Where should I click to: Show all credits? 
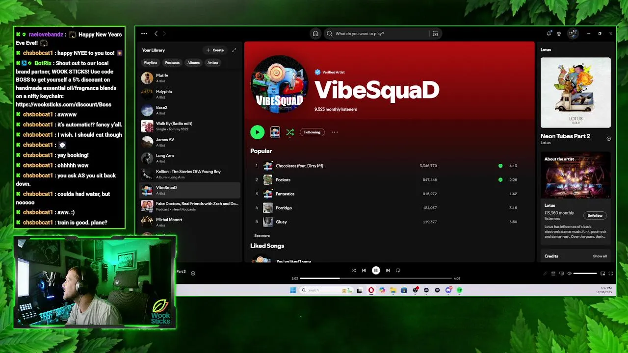point(600,256)
